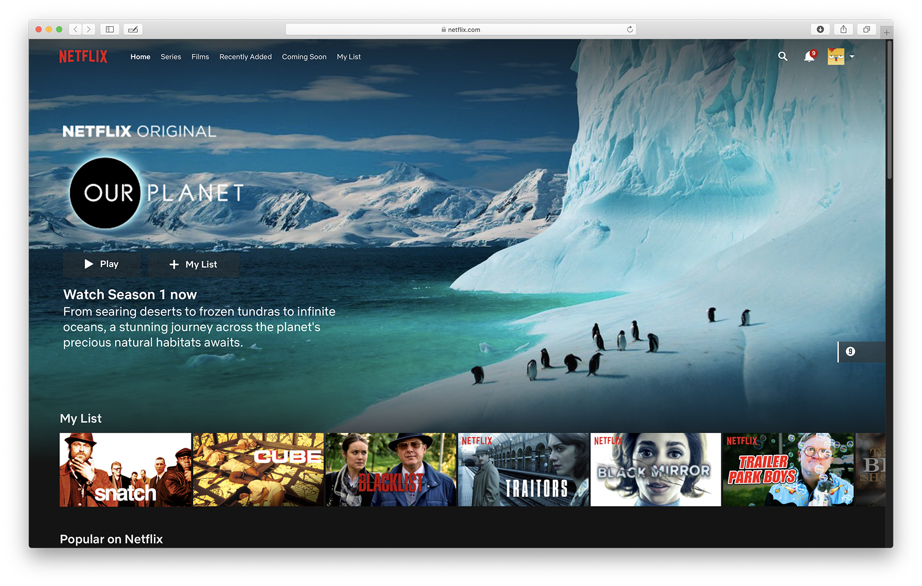This screenshot has width=922, height=586.
Task: Open the Cube thumbnail
Action: tap(258, 470)
